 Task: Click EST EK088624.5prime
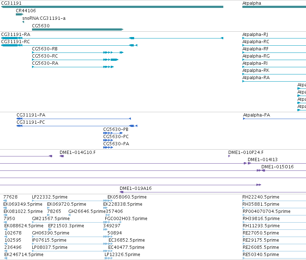click(x=24, y=226)
